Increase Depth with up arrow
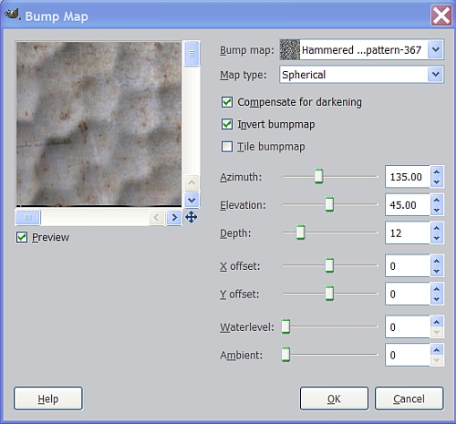Image resolution: width=456 pixels, height=424 pixels. (x=437, y=228)
